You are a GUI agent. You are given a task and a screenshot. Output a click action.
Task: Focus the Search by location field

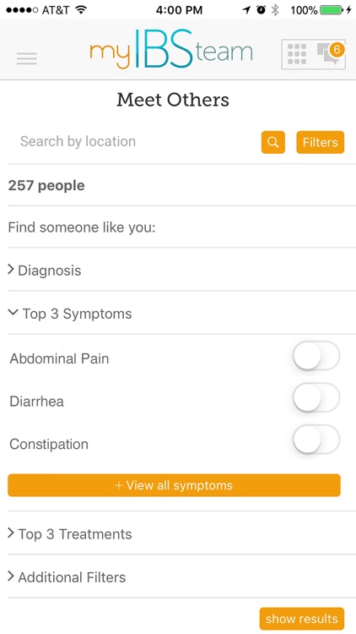(x=133, y=142)
